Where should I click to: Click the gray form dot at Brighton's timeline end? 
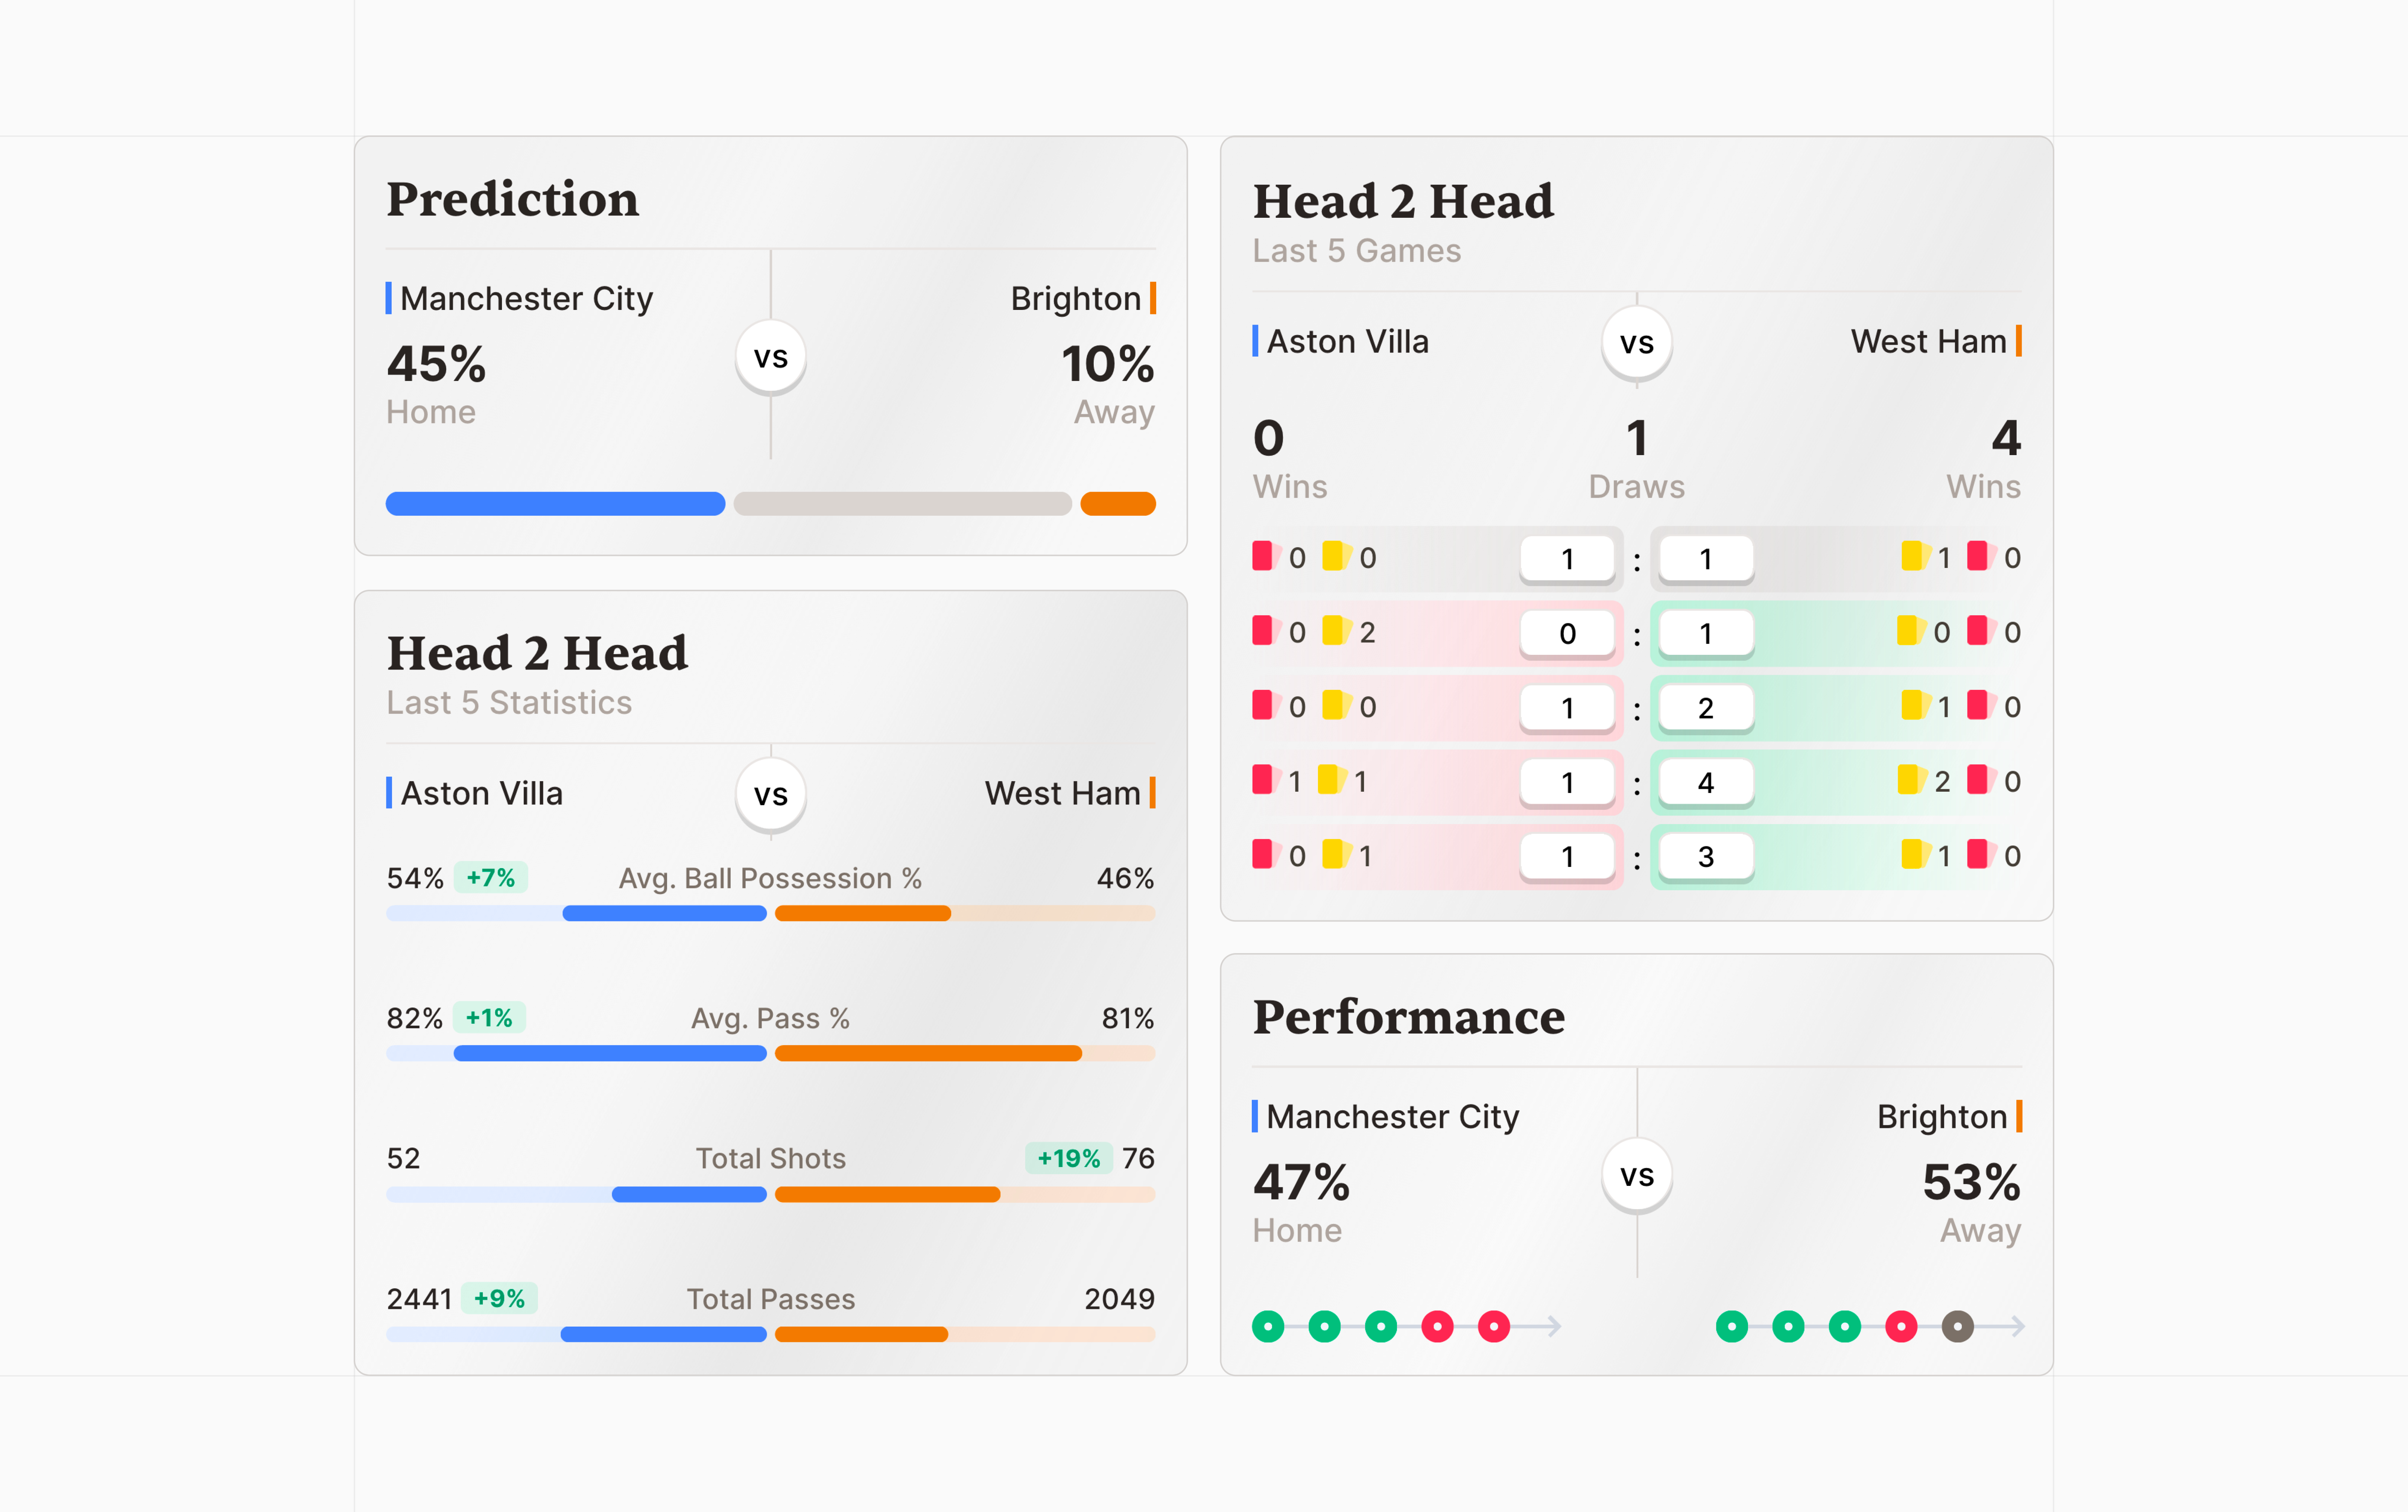[1958, 1326]
